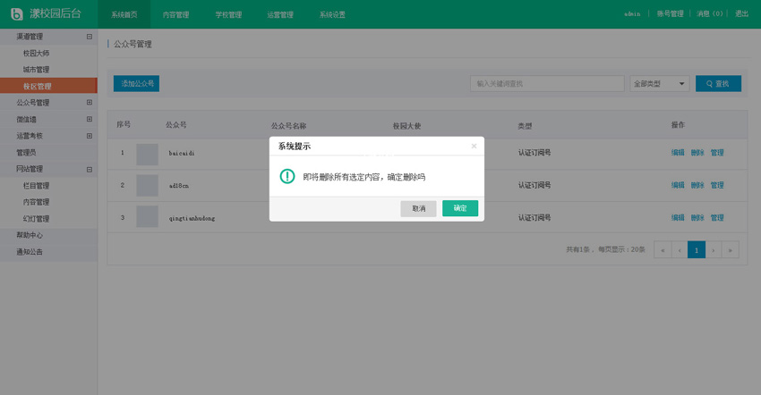This screenshot has width=761, height=395.
Task: Click the baicaidi account avatar thumbnail
Action: click(x=147, y=153)
